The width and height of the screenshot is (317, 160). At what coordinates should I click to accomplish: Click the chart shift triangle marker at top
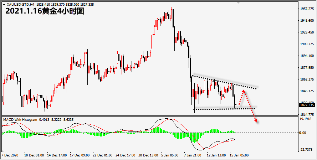pos(239,2)
